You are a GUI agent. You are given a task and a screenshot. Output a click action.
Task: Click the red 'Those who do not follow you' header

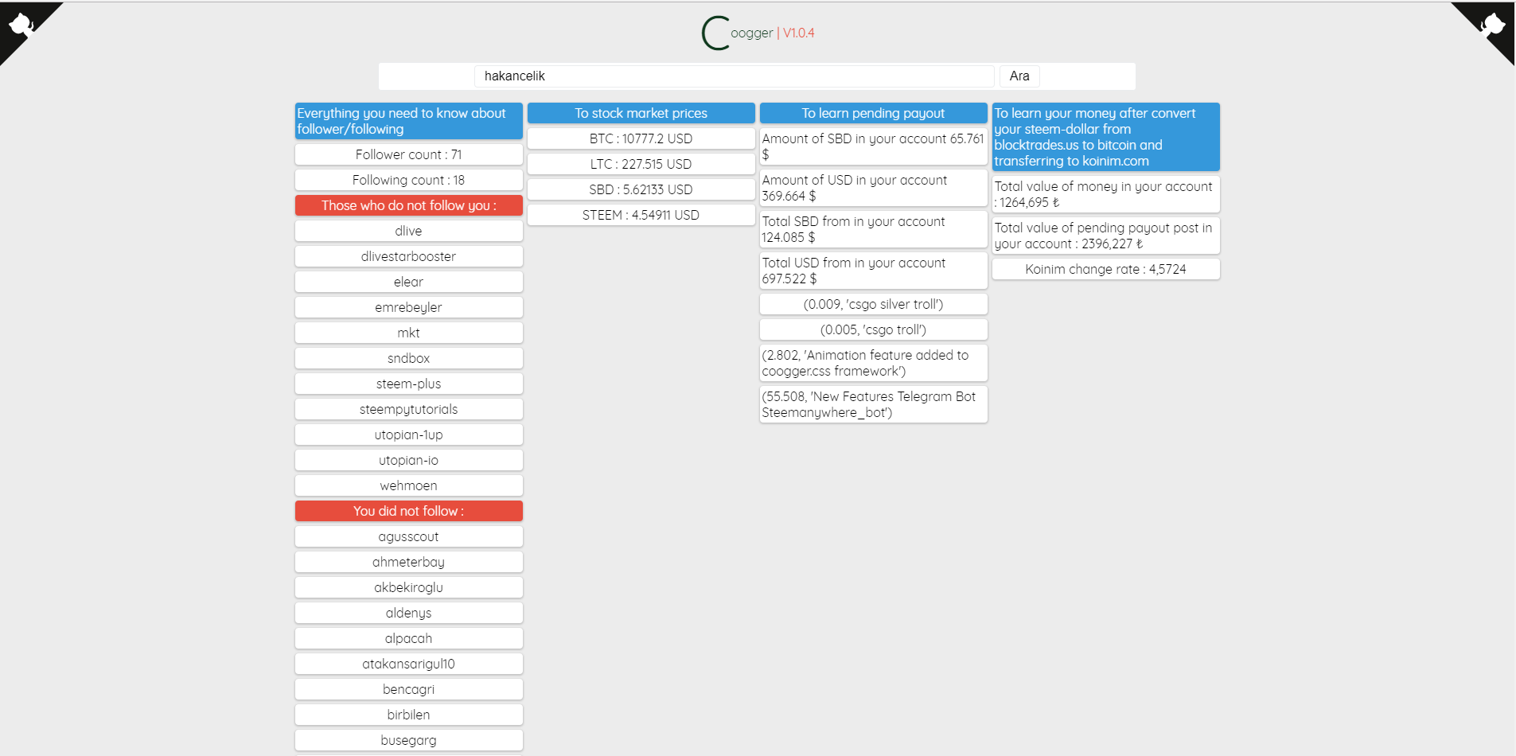(409, 205)
